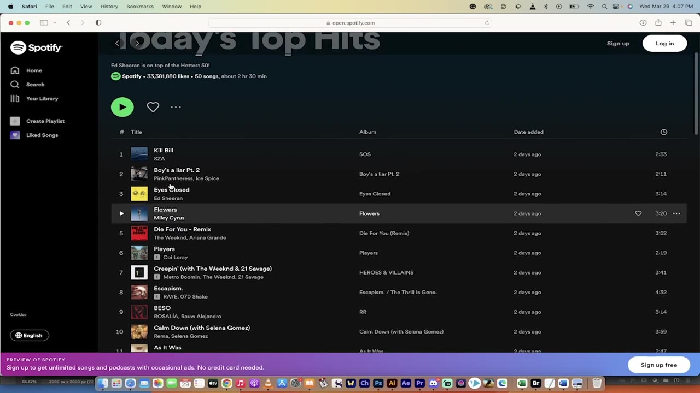This screenshot has width=700, height=393.
Task: Open the Help menu
Action: click(195, 7)
